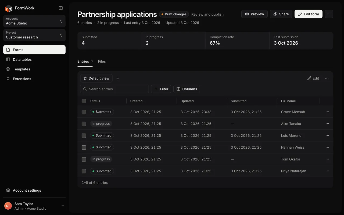Open row actions for Priya Natarajan

(327, 171)
